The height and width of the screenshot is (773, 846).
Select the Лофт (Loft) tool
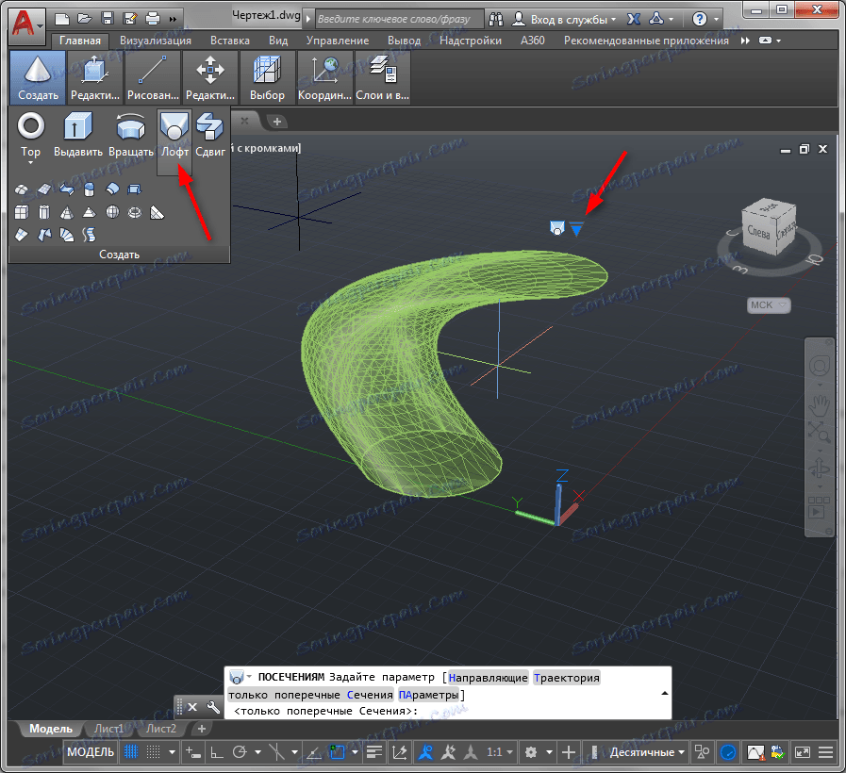(x=174, y=126)
